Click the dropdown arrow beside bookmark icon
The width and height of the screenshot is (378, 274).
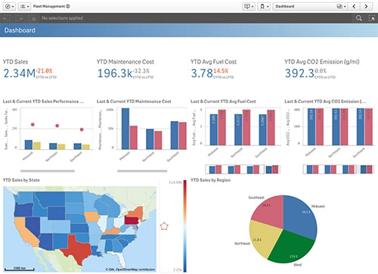(x=268, y=7)
